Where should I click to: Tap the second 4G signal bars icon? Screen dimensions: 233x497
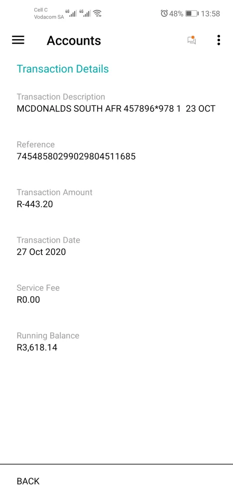tap(85, 13)
